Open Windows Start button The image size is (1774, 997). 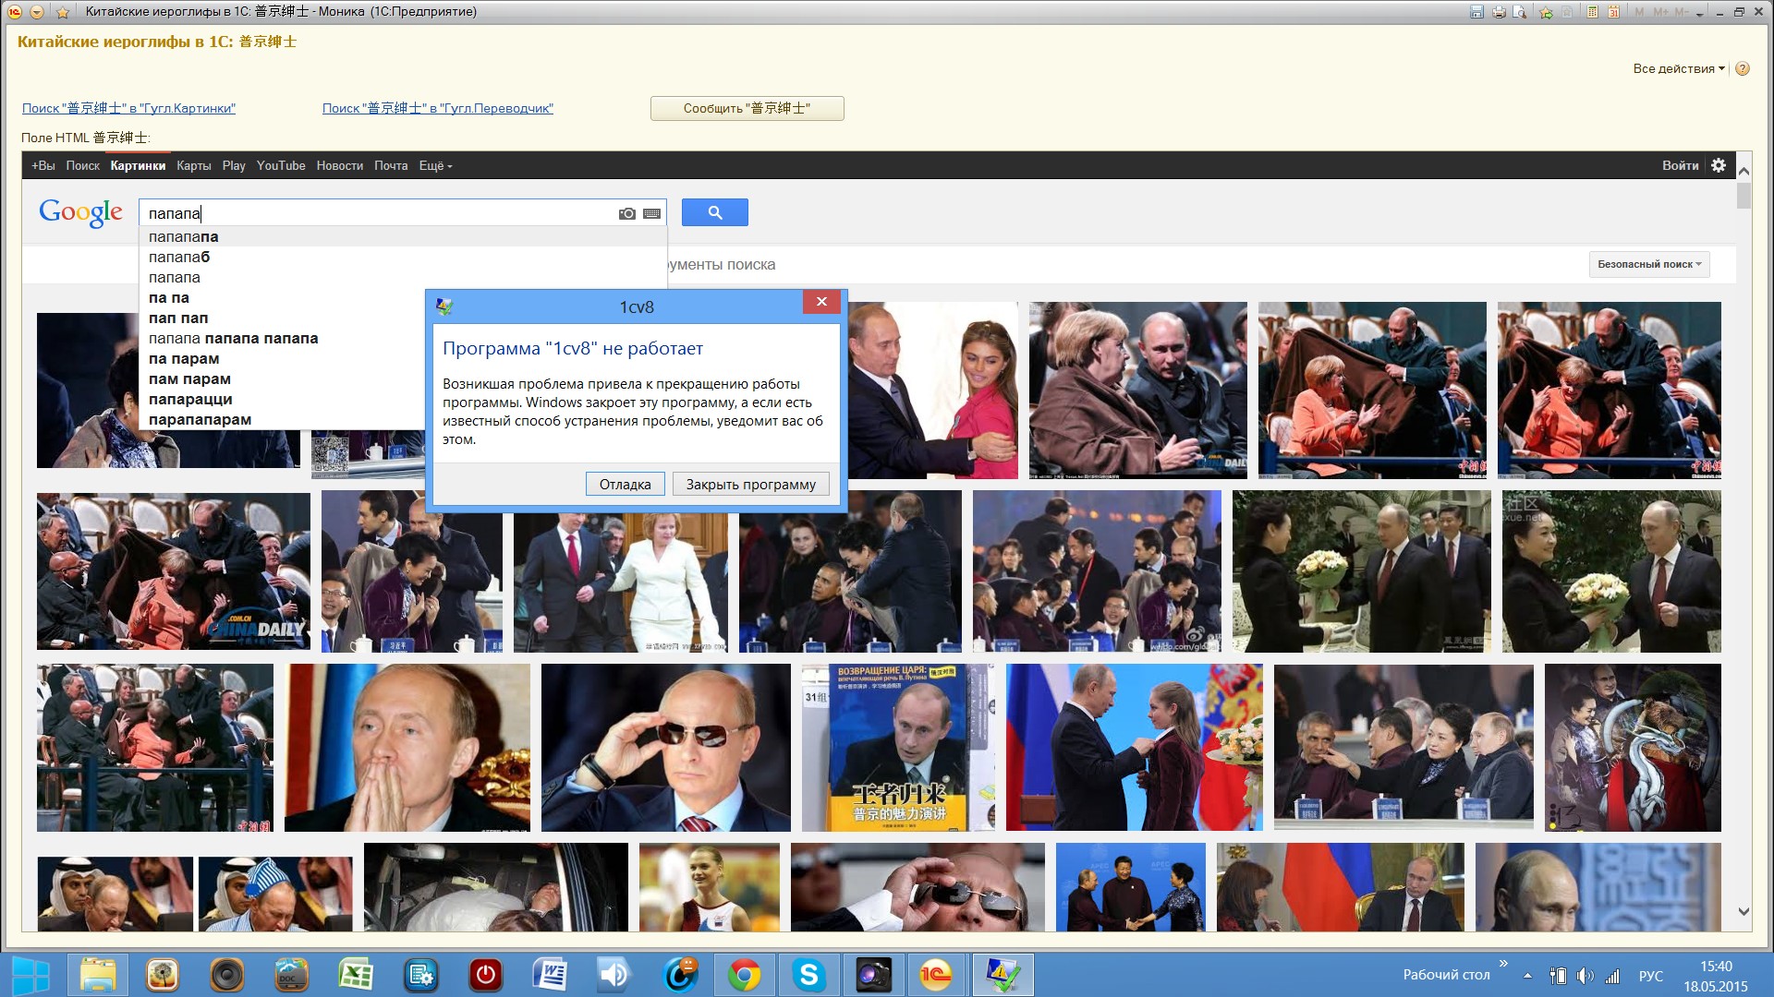point(30,975)
